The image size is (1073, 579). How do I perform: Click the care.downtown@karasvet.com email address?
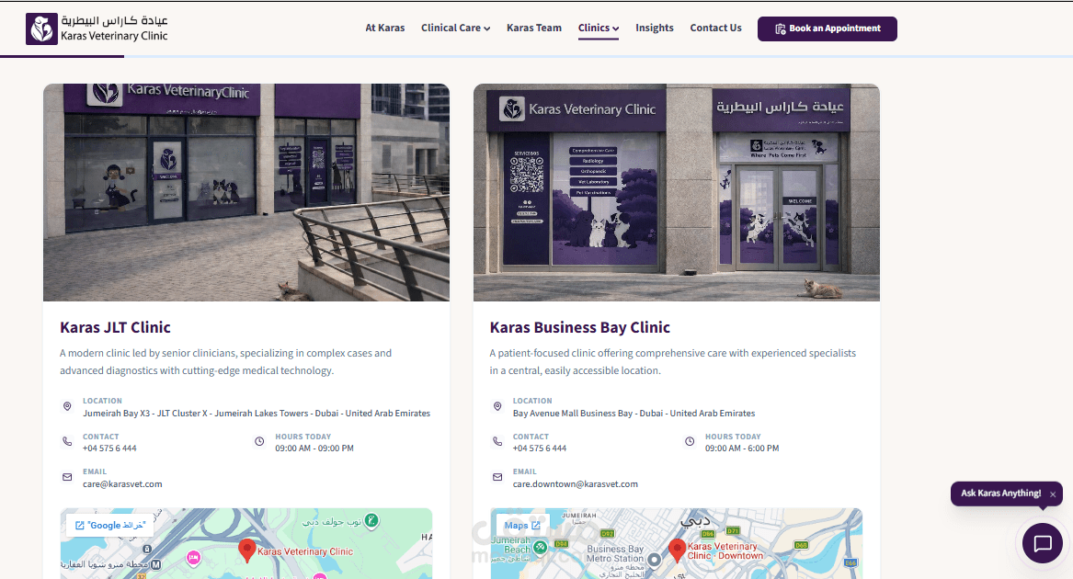click(576, 483)
